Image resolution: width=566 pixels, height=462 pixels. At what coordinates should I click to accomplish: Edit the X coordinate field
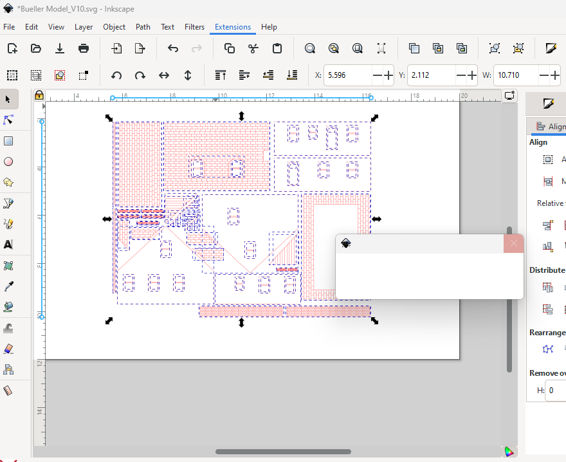pos(348,75)
